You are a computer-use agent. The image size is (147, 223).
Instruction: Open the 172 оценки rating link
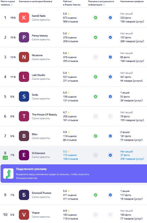(70, 155)
